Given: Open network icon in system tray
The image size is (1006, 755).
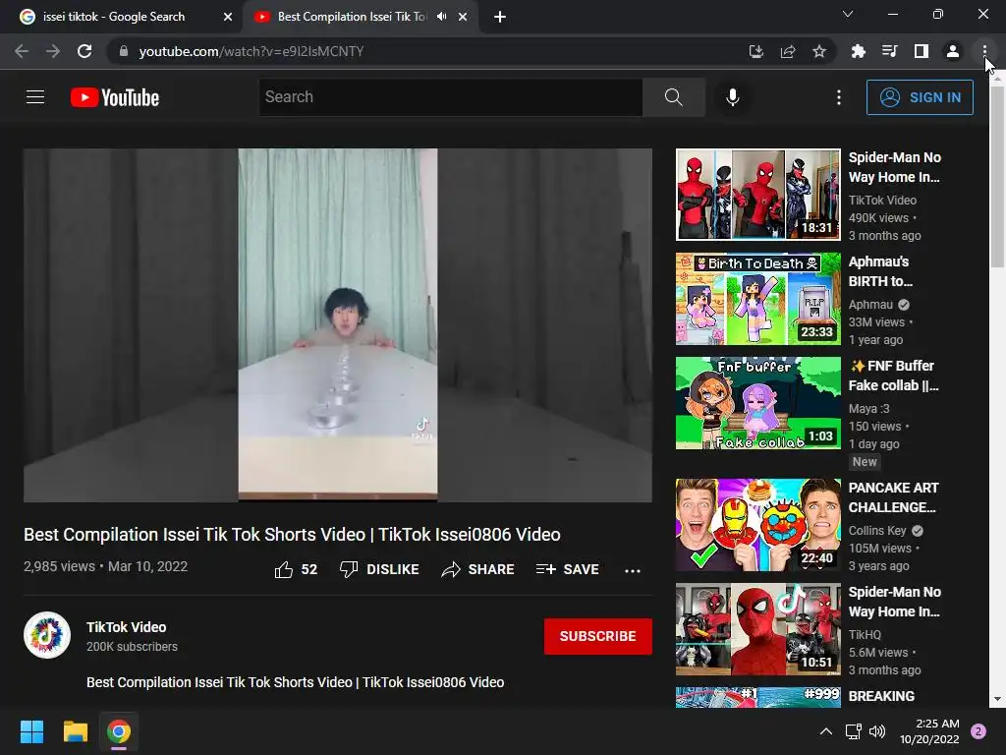Looking at the screenshot, I should click(854, 731).
